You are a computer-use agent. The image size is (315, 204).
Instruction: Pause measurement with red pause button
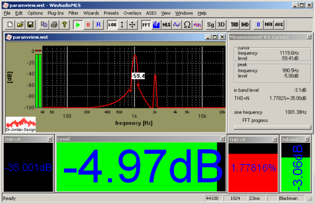click(88, 24)
